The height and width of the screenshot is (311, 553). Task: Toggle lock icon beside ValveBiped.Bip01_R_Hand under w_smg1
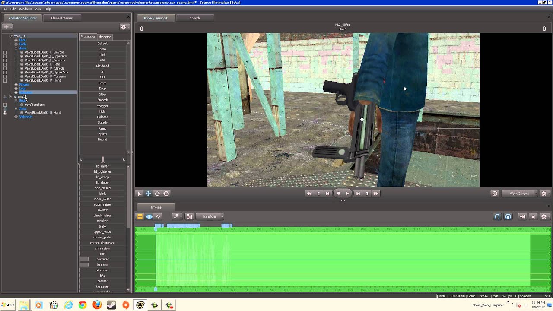[x=5, y=113]
